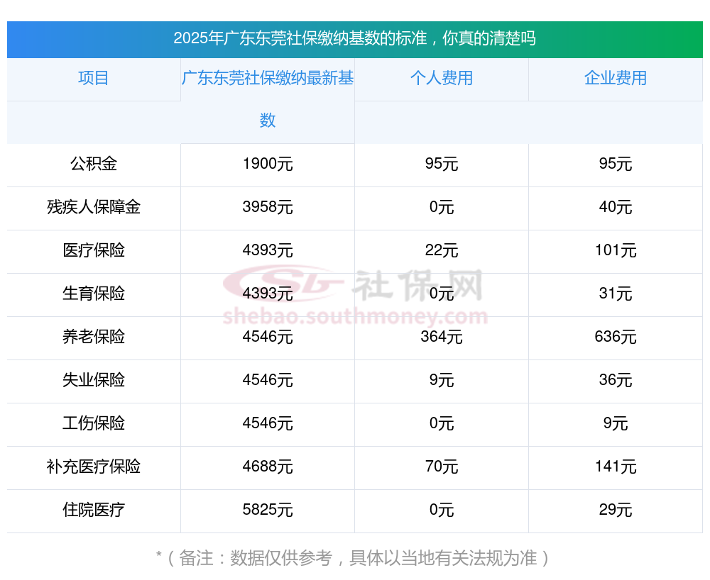Click the '3958元' base value cell
The height and width of the screenshot is (580, 710).
coord(268,207)
